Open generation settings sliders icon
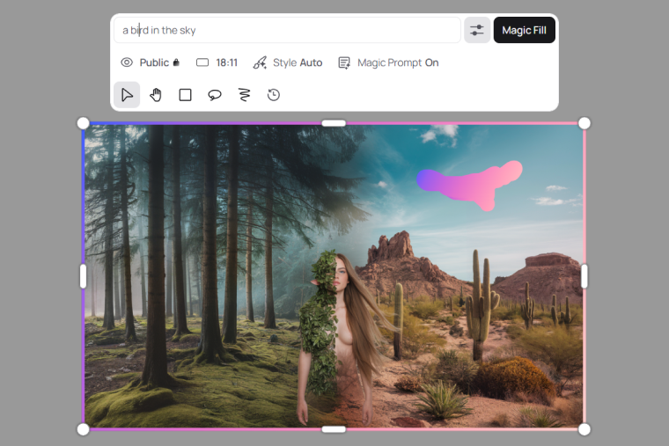This screenshot has width=669, height=446. pos(477,30)
